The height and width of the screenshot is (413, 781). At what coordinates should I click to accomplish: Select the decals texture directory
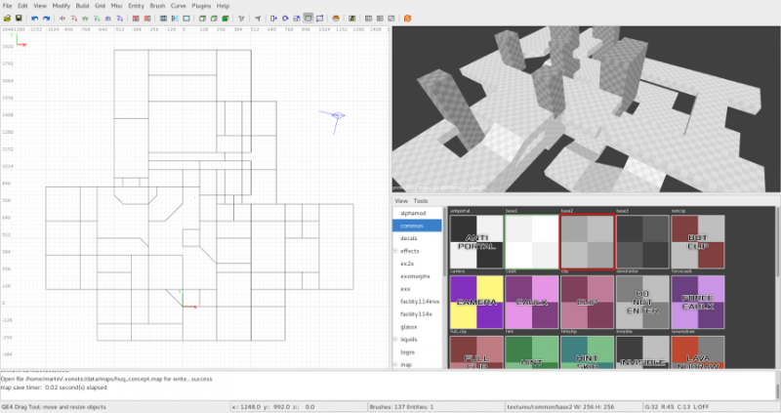(x=411, y=237)
